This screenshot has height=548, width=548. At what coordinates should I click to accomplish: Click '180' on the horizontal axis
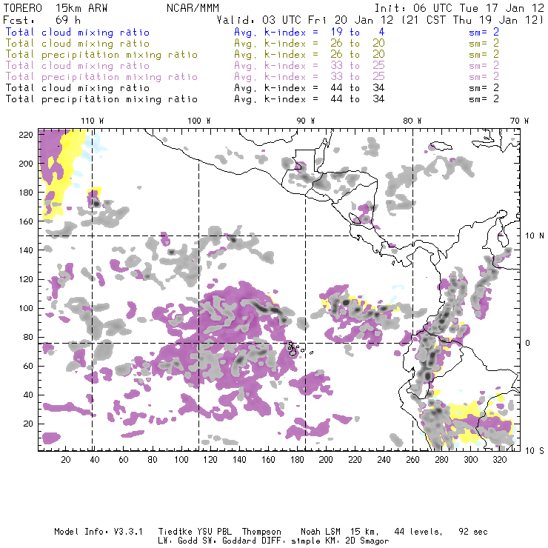click(x=297, y=460)
